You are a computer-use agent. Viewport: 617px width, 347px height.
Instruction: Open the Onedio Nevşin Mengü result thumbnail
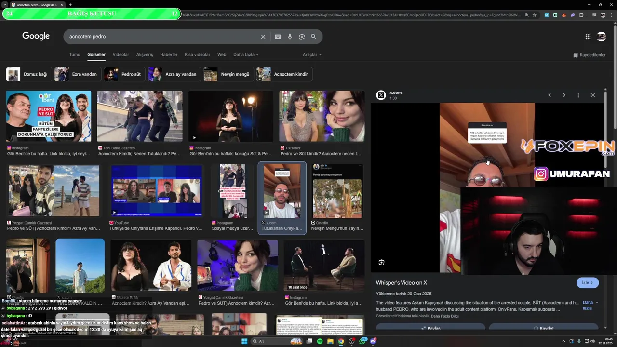point(337,190)
